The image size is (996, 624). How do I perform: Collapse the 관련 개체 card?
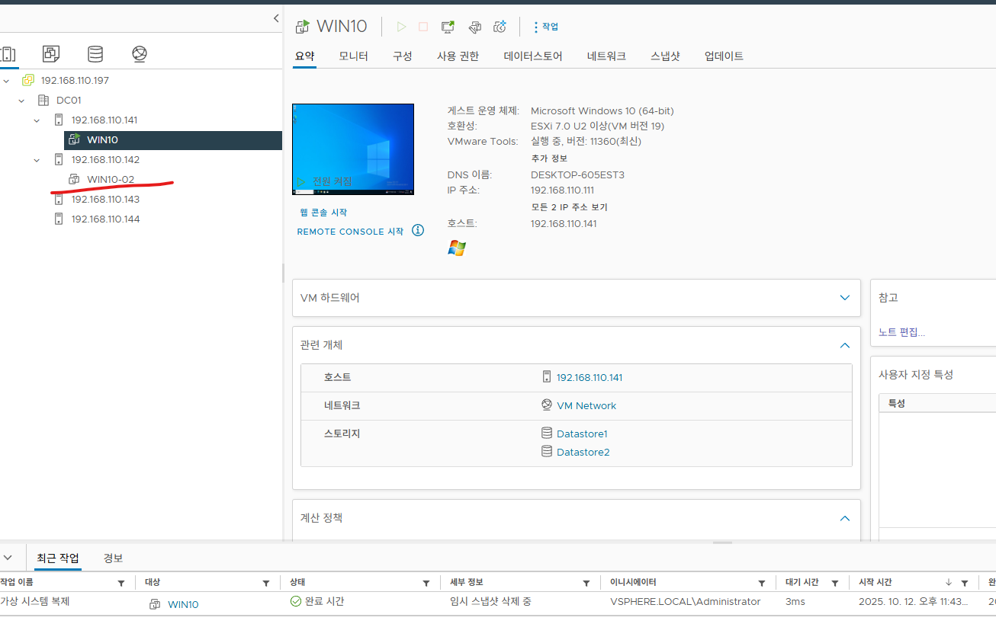pyautogui.click(x=844, y=345)
